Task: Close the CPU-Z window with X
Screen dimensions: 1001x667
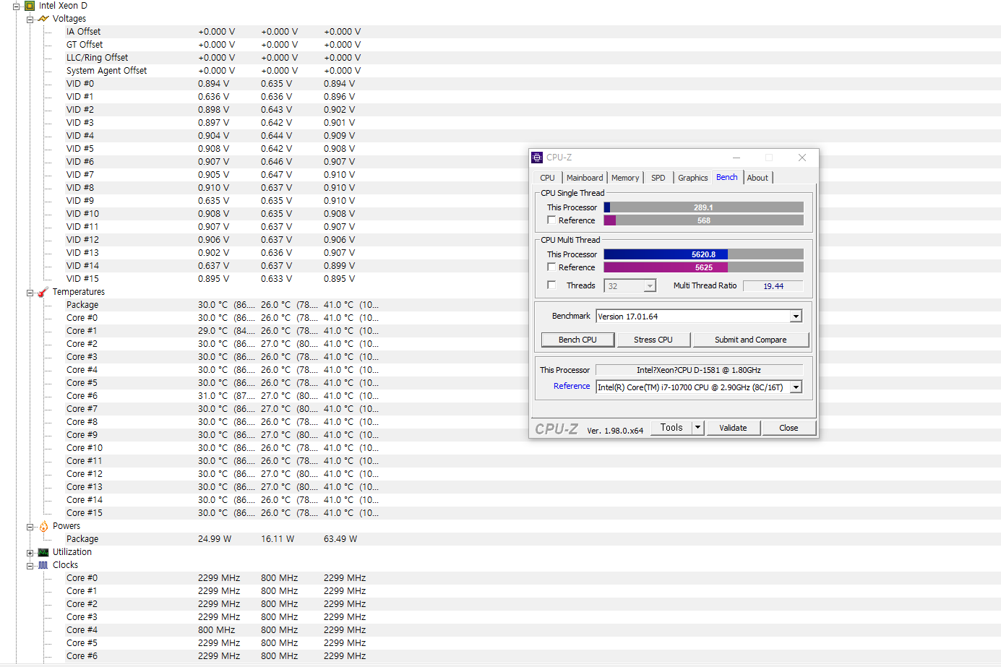Action: 802,158
